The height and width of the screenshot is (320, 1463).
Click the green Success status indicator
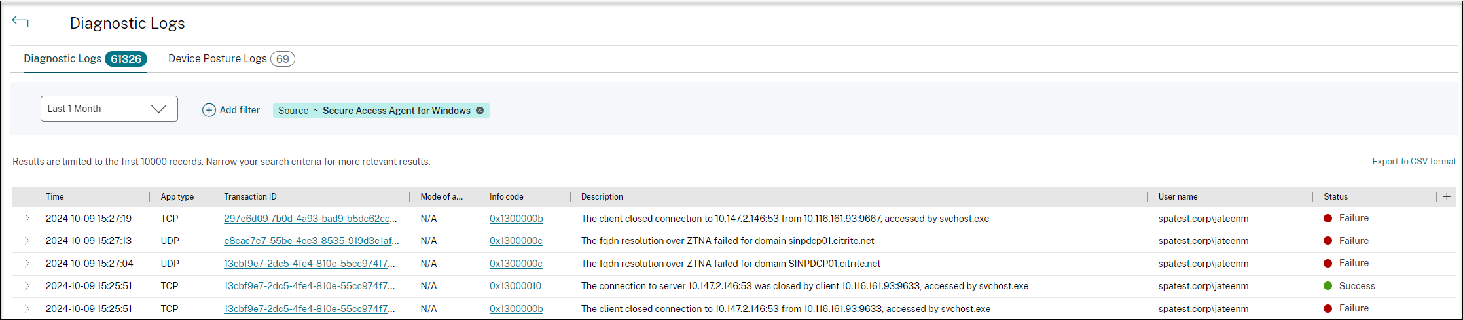[x=1328, y=286]
